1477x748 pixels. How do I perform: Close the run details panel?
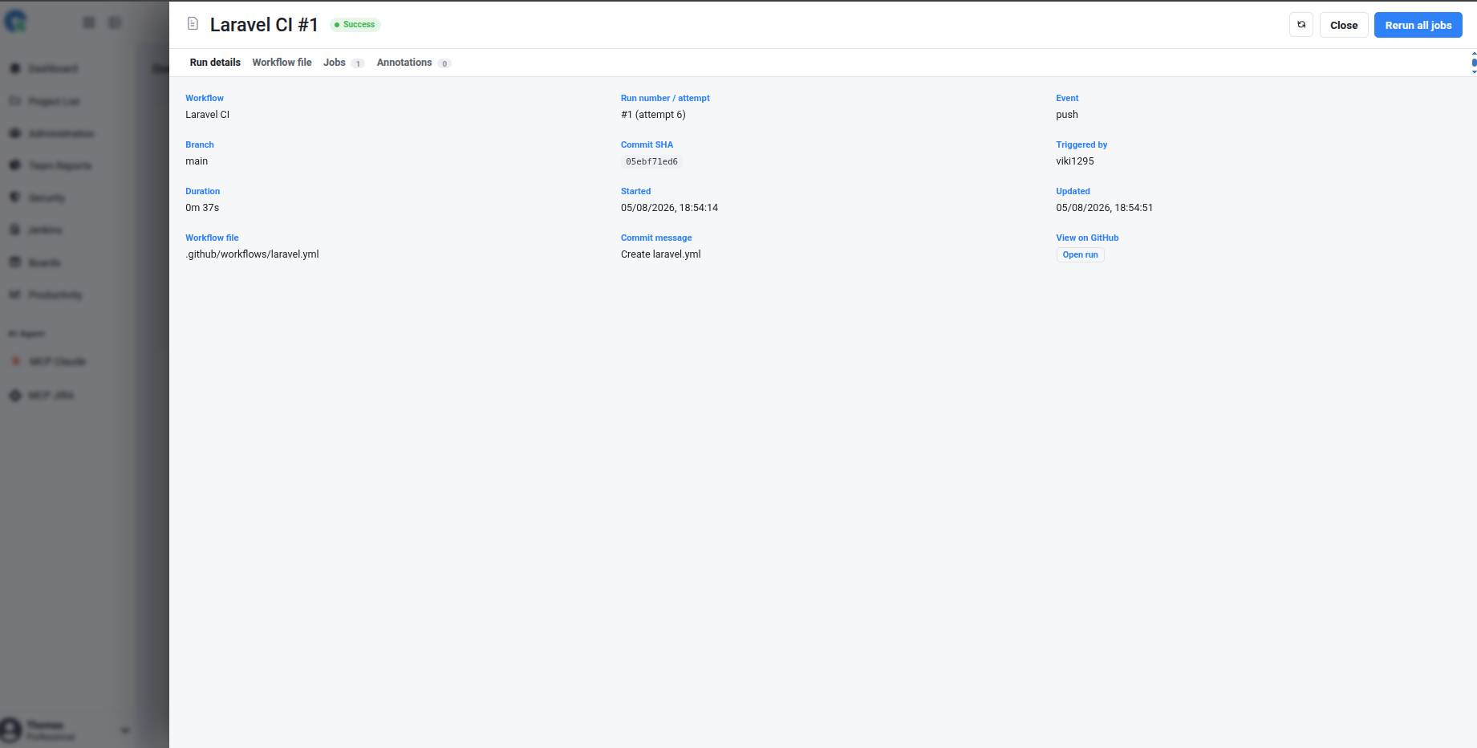(1344, 25)
